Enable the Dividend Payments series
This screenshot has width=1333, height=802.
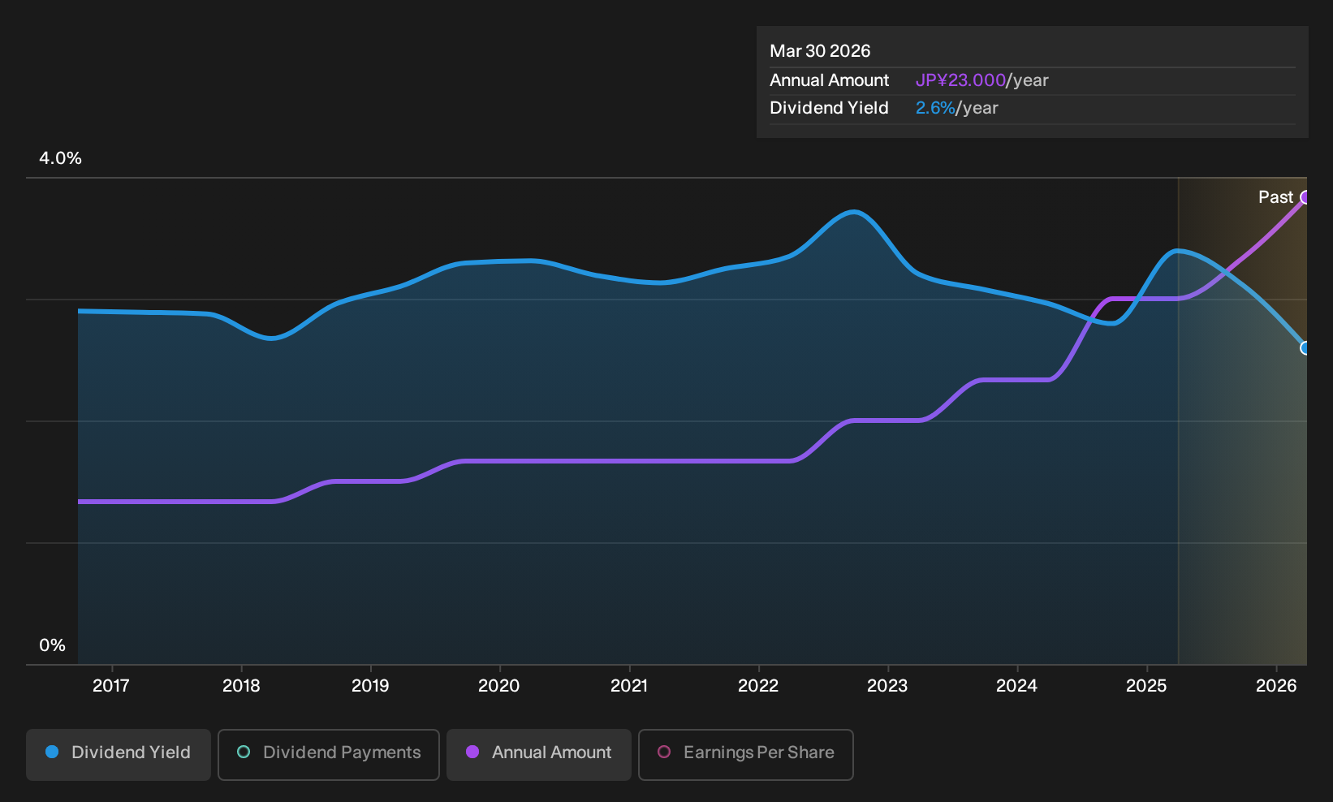click(329, 755)
